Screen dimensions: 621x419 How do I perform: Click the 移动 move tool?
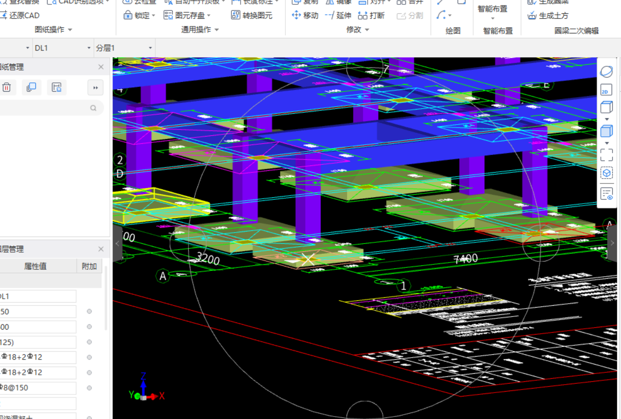305,15
